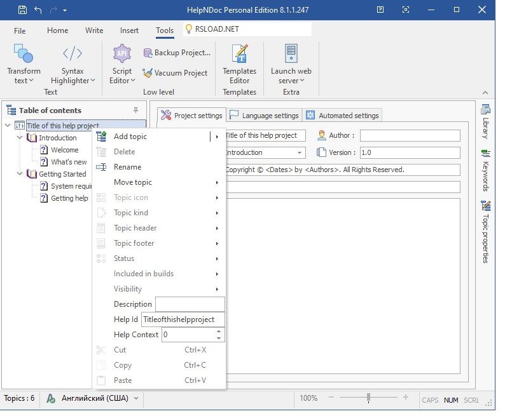505x416 pixels.
Task: Increase the Help Context value
Action: point(219,331)
